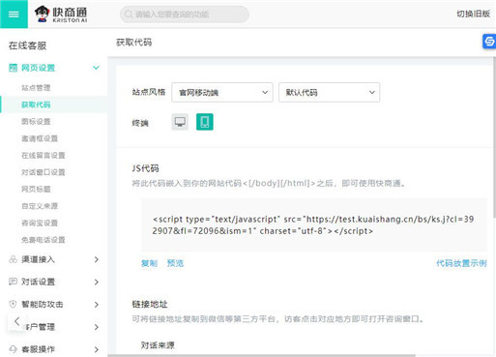Open 免费电话设置 menu item

click(44, 240)
